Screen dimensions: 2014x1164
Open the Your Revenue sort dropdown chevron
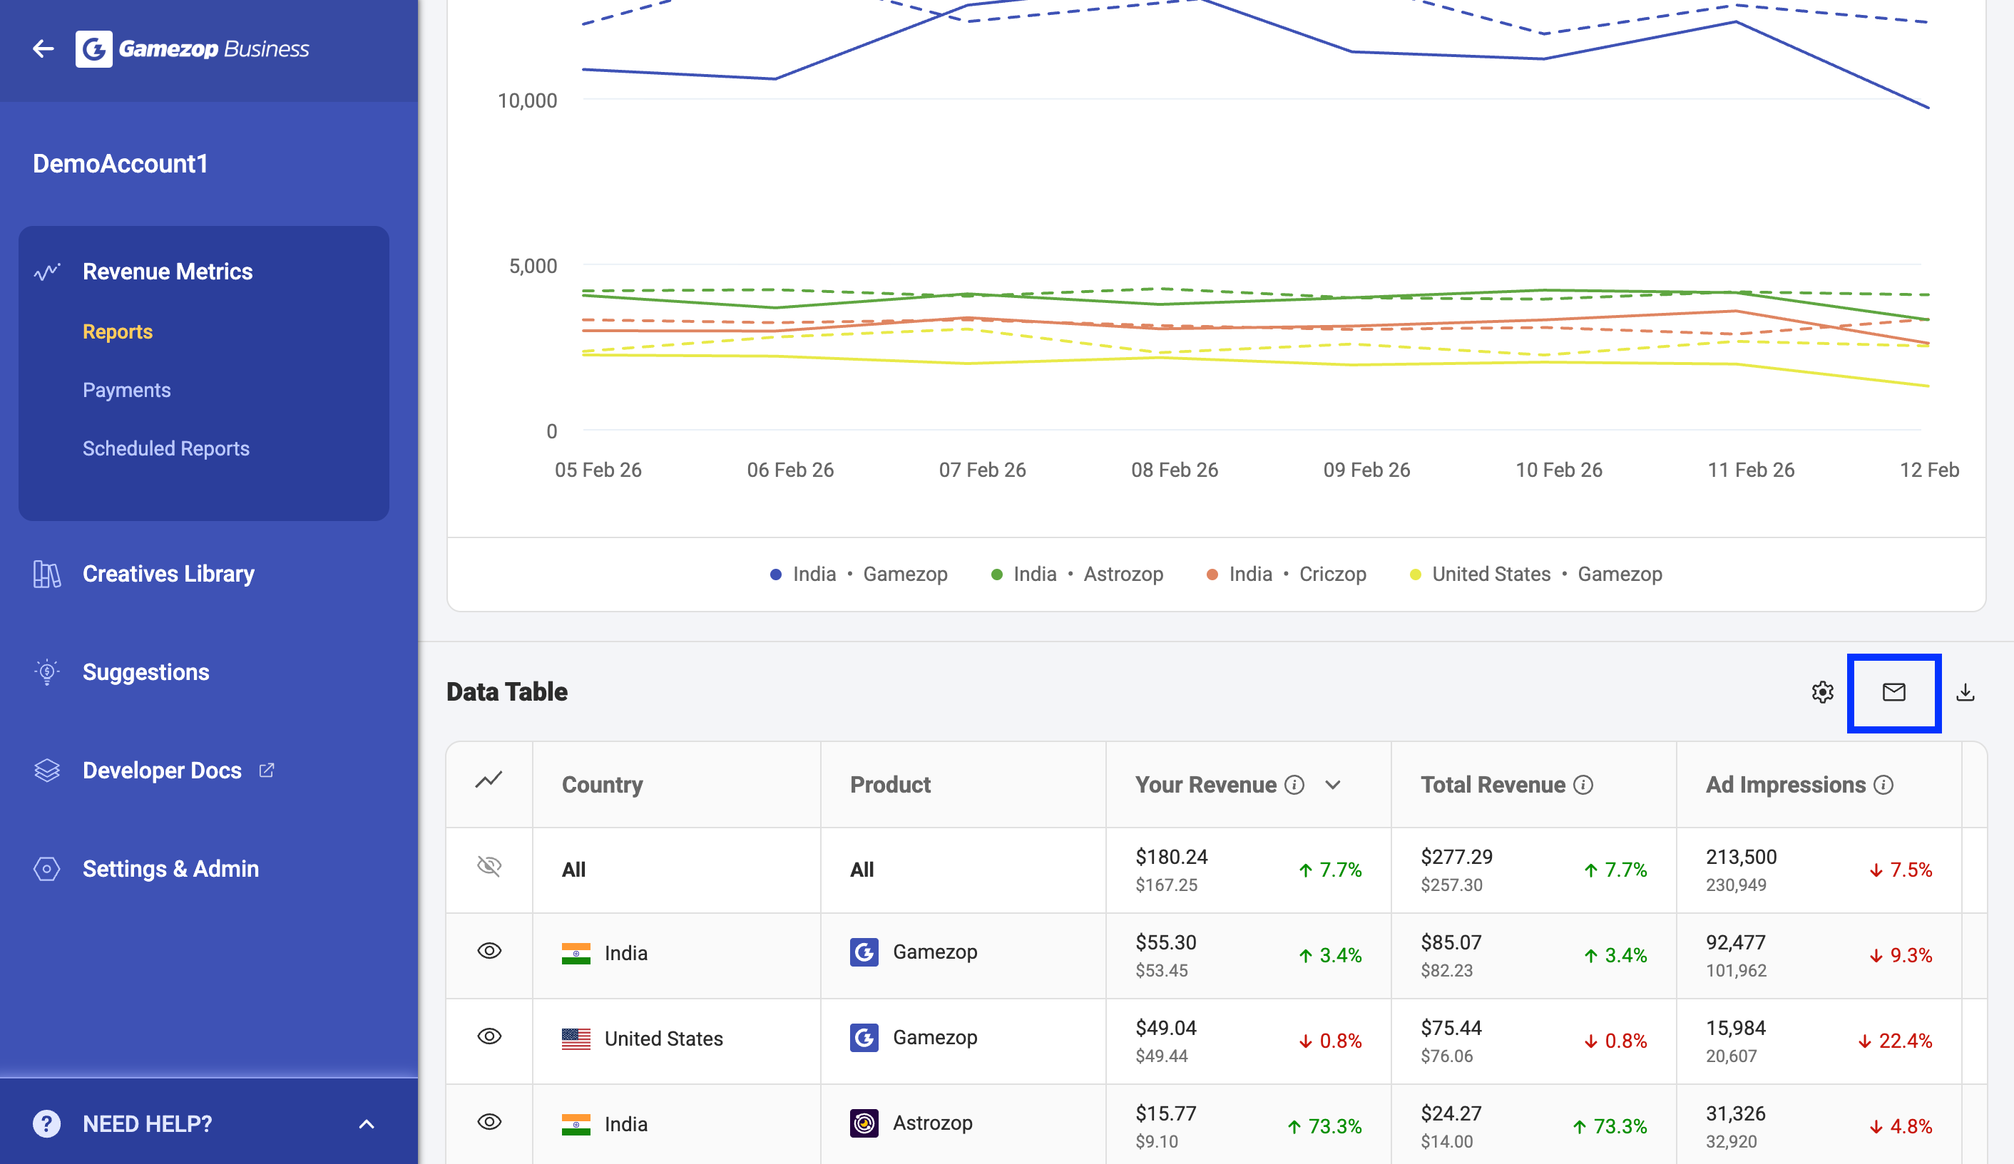(x=1332, y=785)
